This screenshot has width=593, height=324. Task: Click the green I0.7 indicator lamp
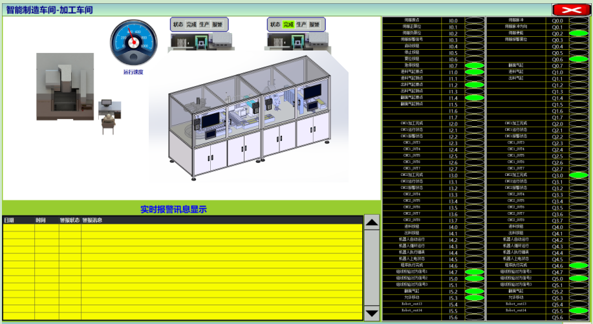[474, 66]
